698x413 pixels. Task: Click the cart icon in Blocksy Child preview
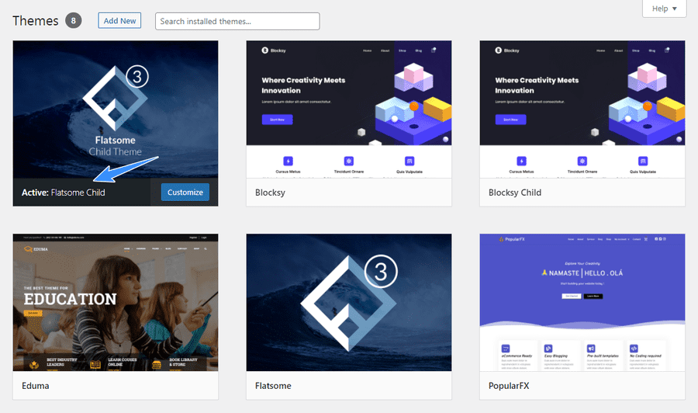coord(668,50)
